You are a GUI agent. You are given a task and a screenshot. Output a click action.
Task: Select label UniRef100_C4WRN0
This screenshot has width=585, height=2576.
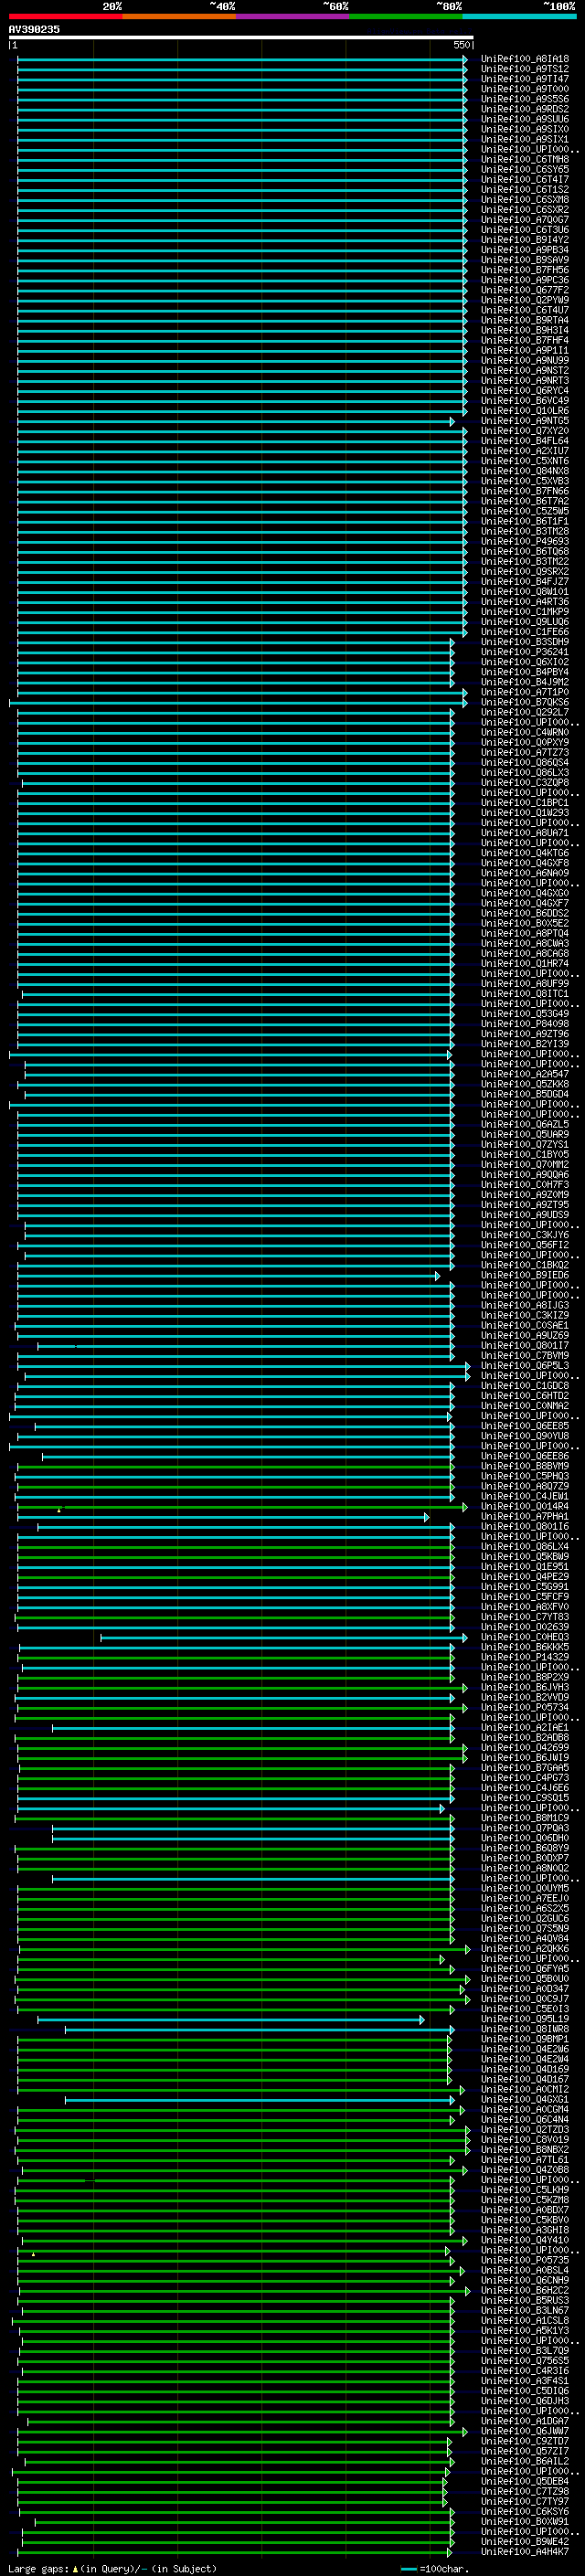point(525,732)
